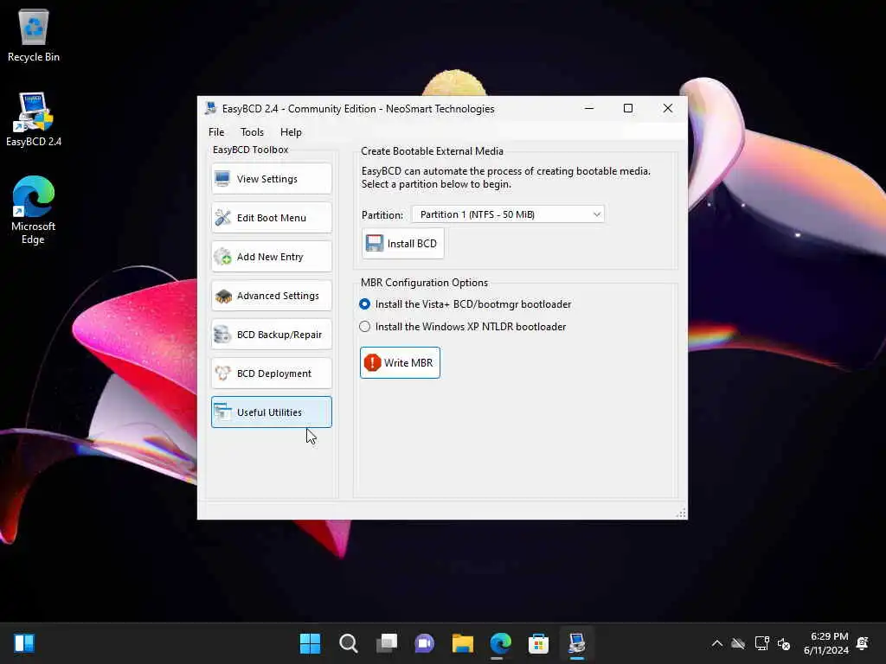Click EasyBCD taskbar icon

pyautogui.click(x=577, y=643)
